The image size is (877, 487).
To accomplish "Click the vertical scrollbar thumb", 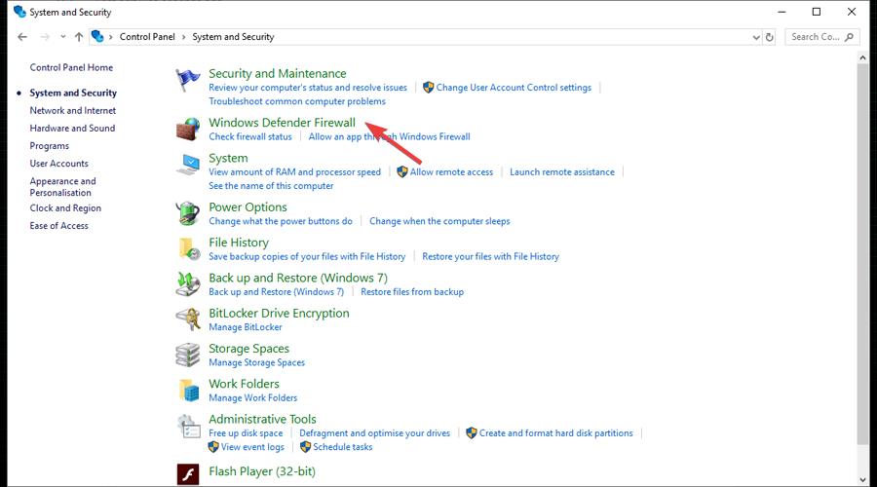I will [x=862, y=254].
